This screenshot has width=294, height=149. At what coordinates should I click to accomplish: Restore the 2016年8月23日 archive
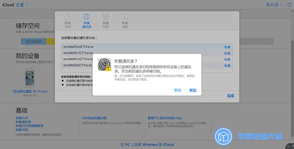[x=227, y=47]
